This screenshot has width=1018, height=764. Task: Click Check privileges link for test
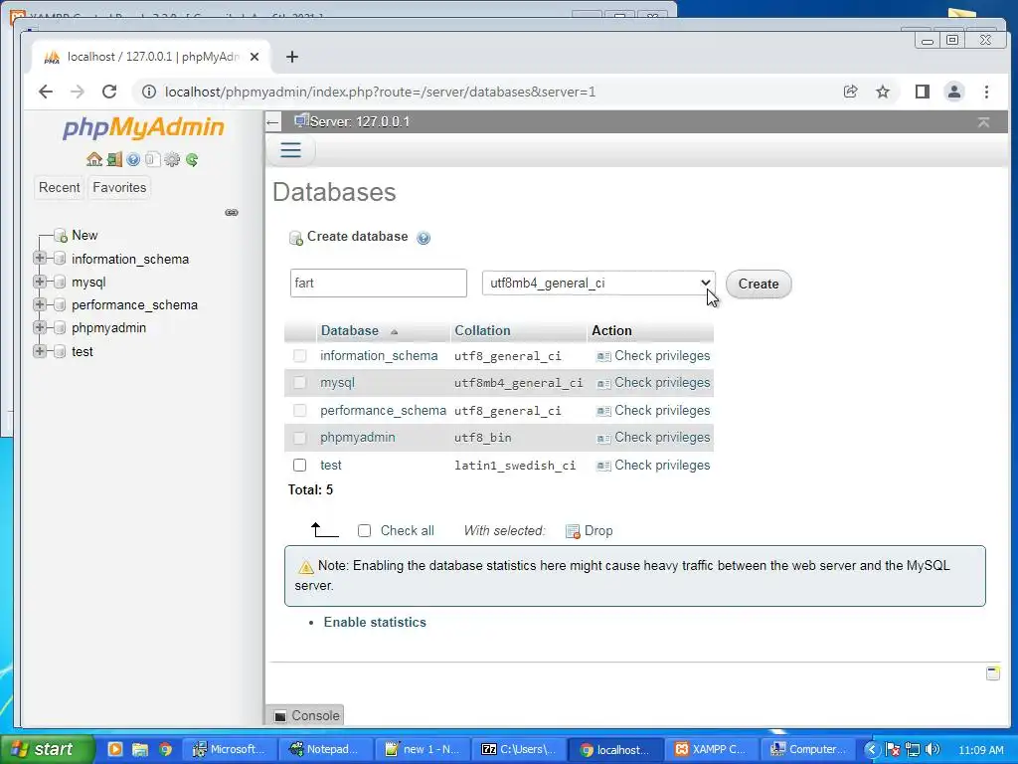(x=661, y=466)
